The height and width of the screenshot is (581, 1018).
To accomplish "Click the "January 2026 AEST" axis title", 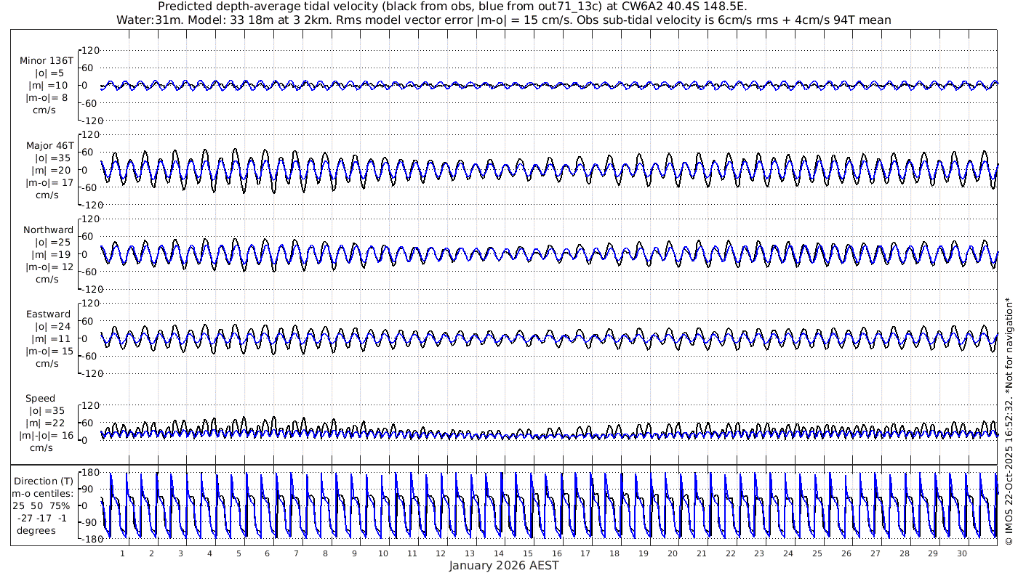I will click(504, 565).
